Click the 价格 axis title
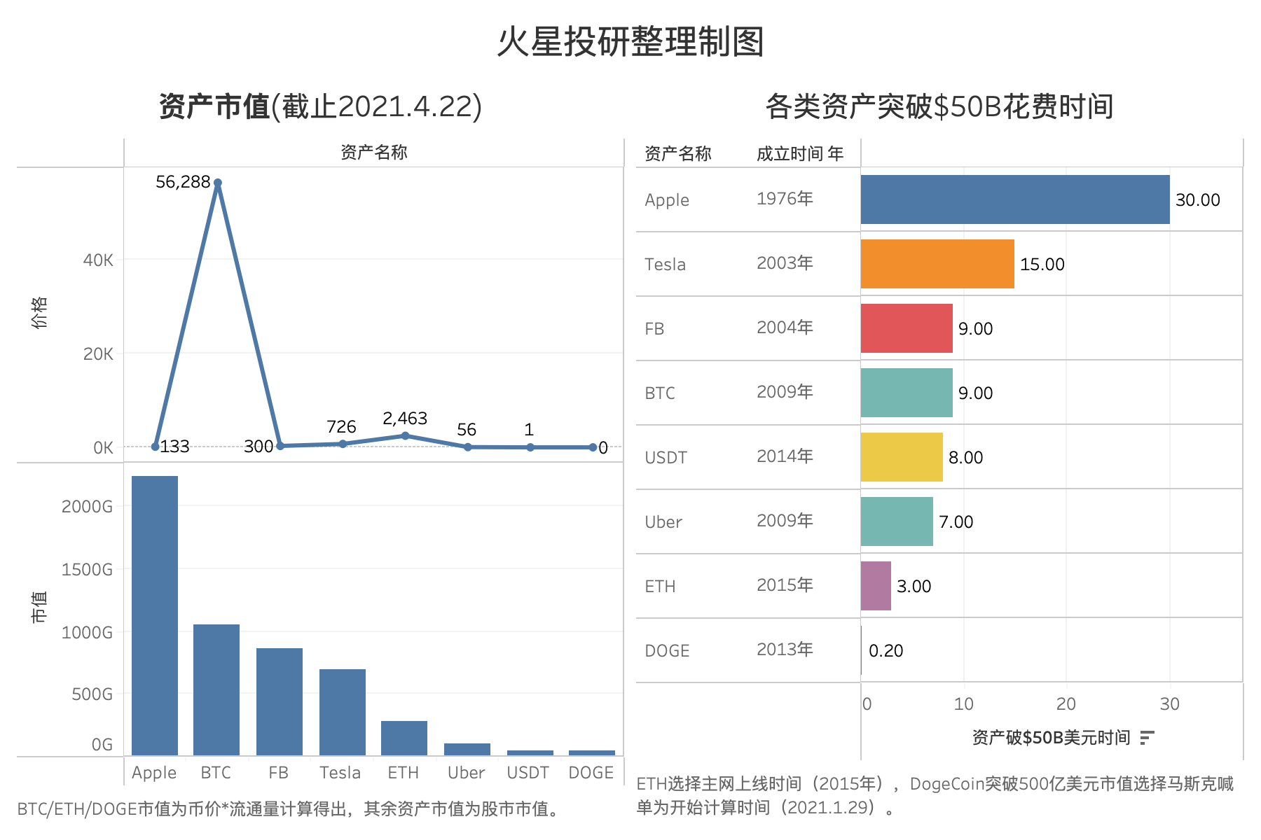Image resolution: width=1261 pixels, height=840 pixels. click(39, 312)
